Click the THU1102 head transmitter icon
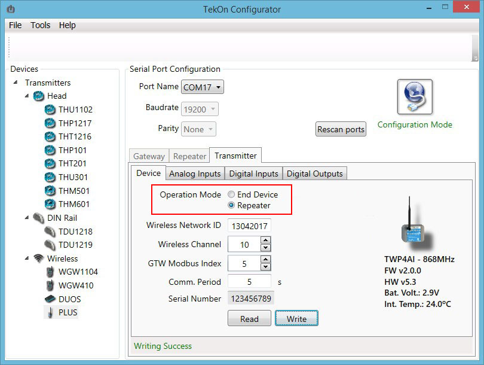Viewport: 484px width, 365px height. (x=50, y=109)
